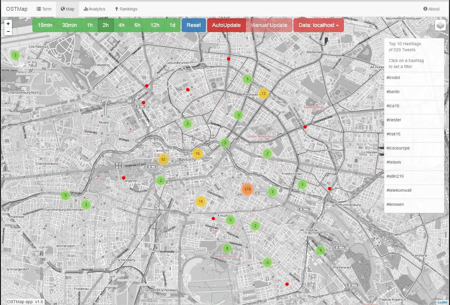Click the globe icon on the Map tab
Image resolution: width=450 pixels, height=305 pixels.
point(63,9)
